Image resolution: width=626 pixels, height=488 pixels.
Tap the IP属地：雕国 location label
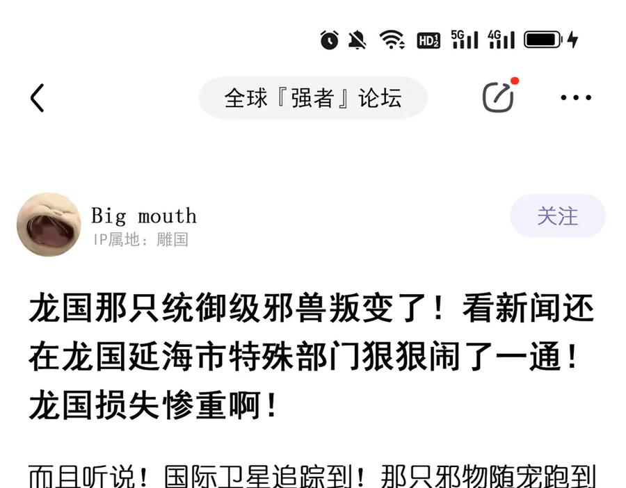(x=141, y=240)
